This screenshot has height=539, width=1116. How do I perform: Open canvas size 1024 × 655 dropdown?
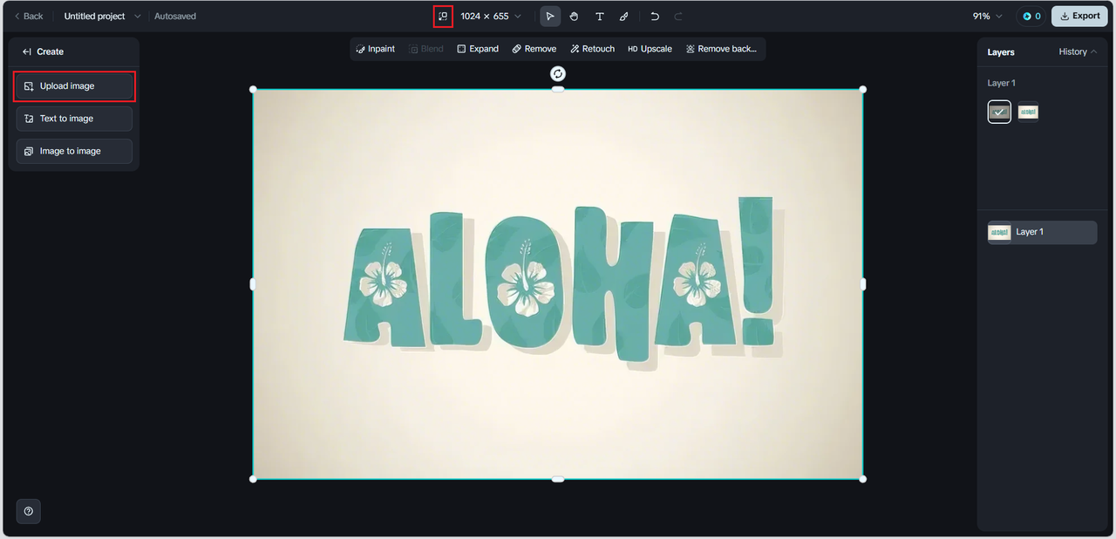[491, 17]
